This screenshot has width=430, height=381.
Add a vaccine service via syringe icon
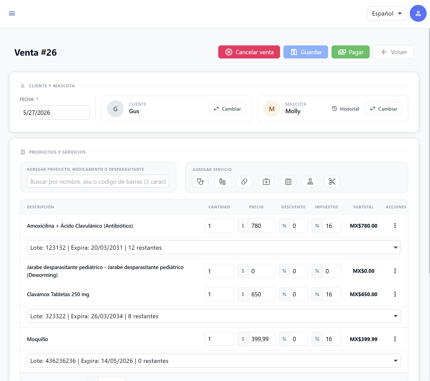(222, 181)
